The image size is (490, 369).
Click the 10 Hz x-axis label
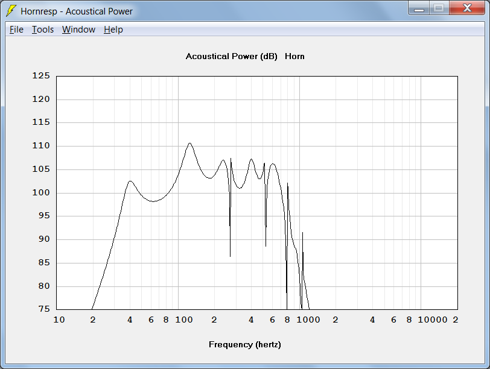click(59, 320)
